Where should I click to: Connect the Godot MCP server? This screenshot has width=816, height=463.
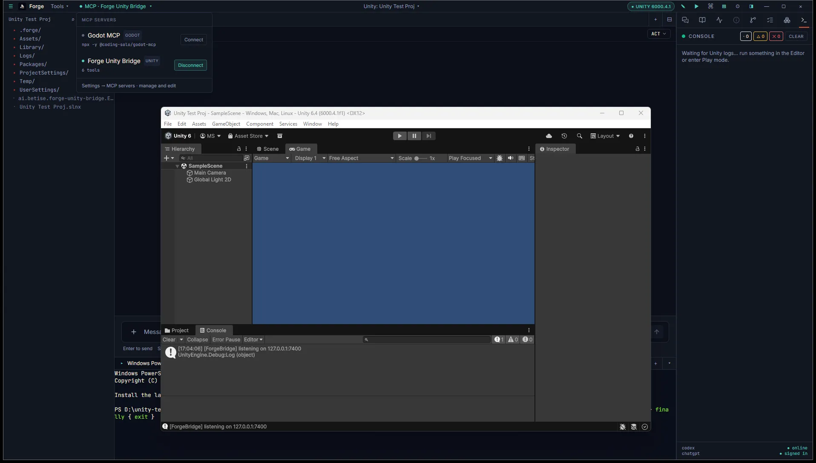tap(194, 40)
